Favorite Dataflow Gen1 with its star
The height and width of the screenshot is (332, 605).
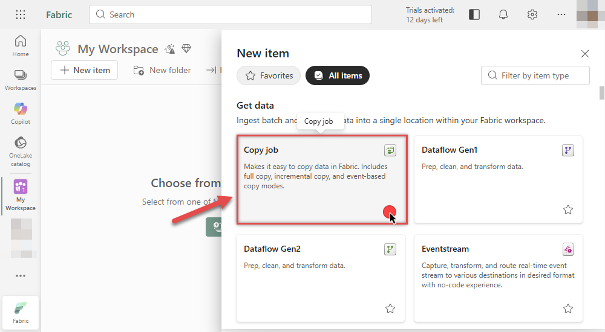[568, 209]
